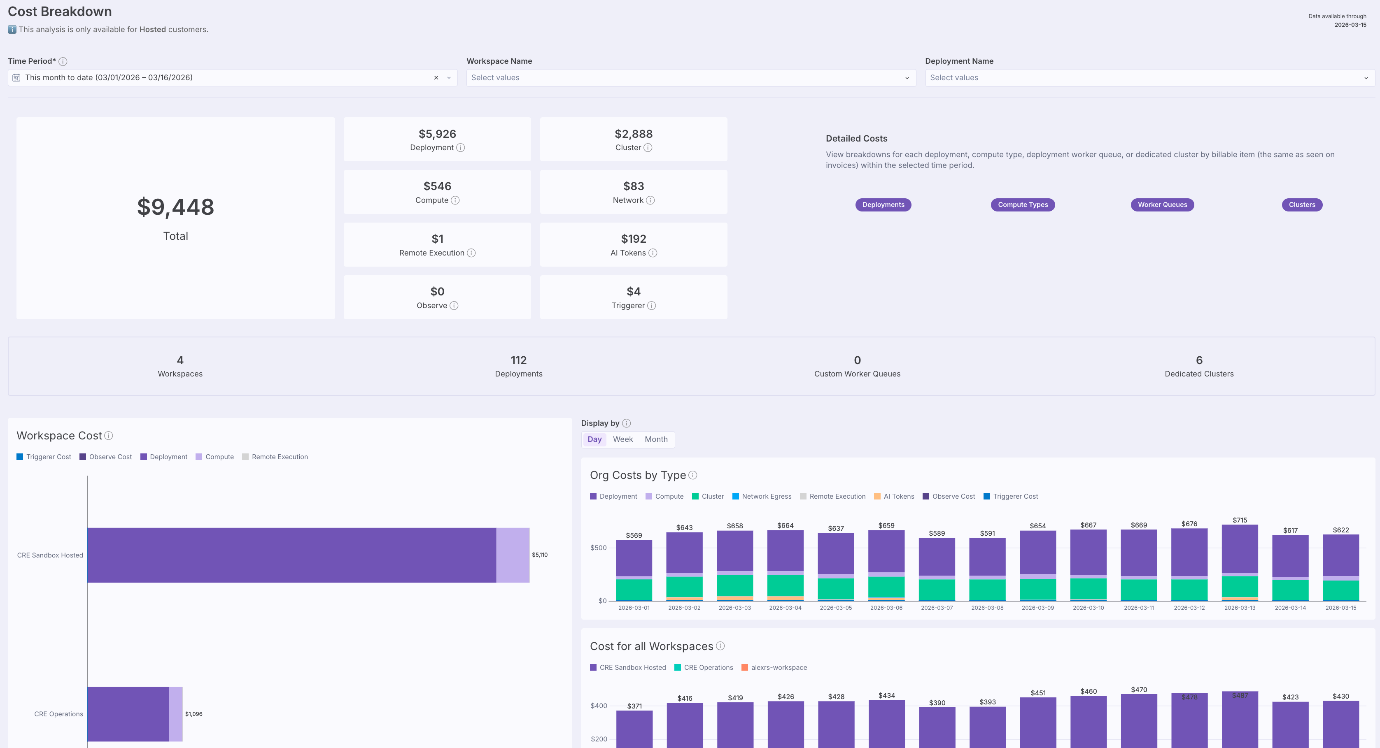Click the AI Tokens info icon
This screenshot has width=1380, height=748.
[x=653, y=253]
